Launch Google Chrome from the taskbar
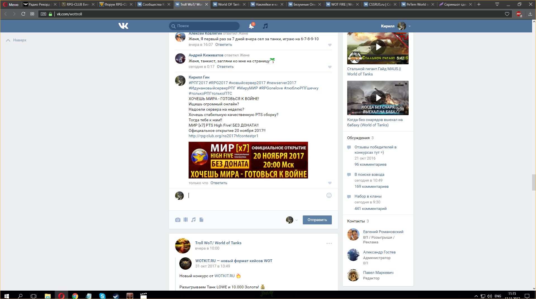The height and width of the screenshot is (299, 536). [75, 296]
